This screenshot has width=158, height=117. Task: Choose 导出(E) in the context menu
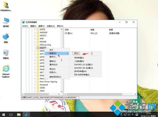(57, 69)
